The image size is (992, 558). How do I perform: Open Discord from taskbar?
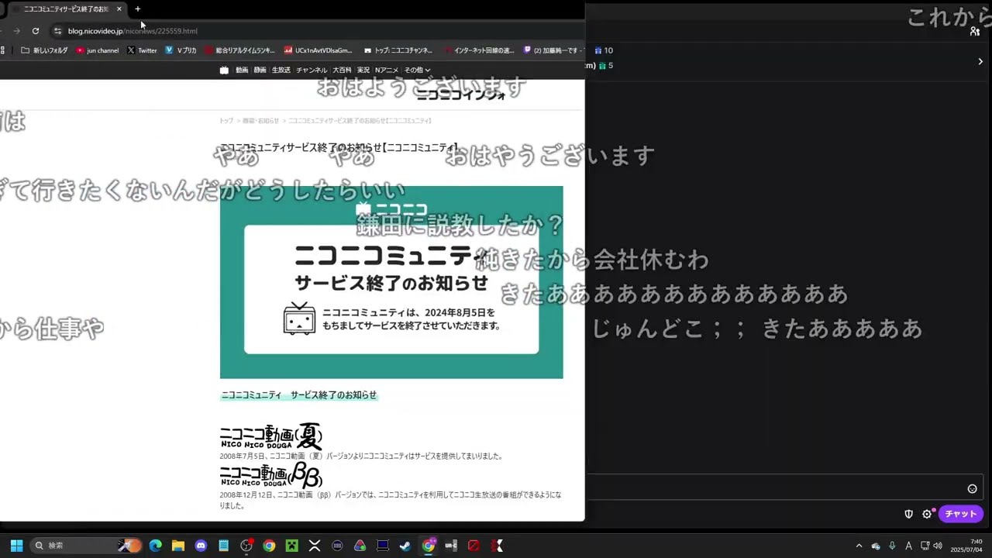(201, 546)
